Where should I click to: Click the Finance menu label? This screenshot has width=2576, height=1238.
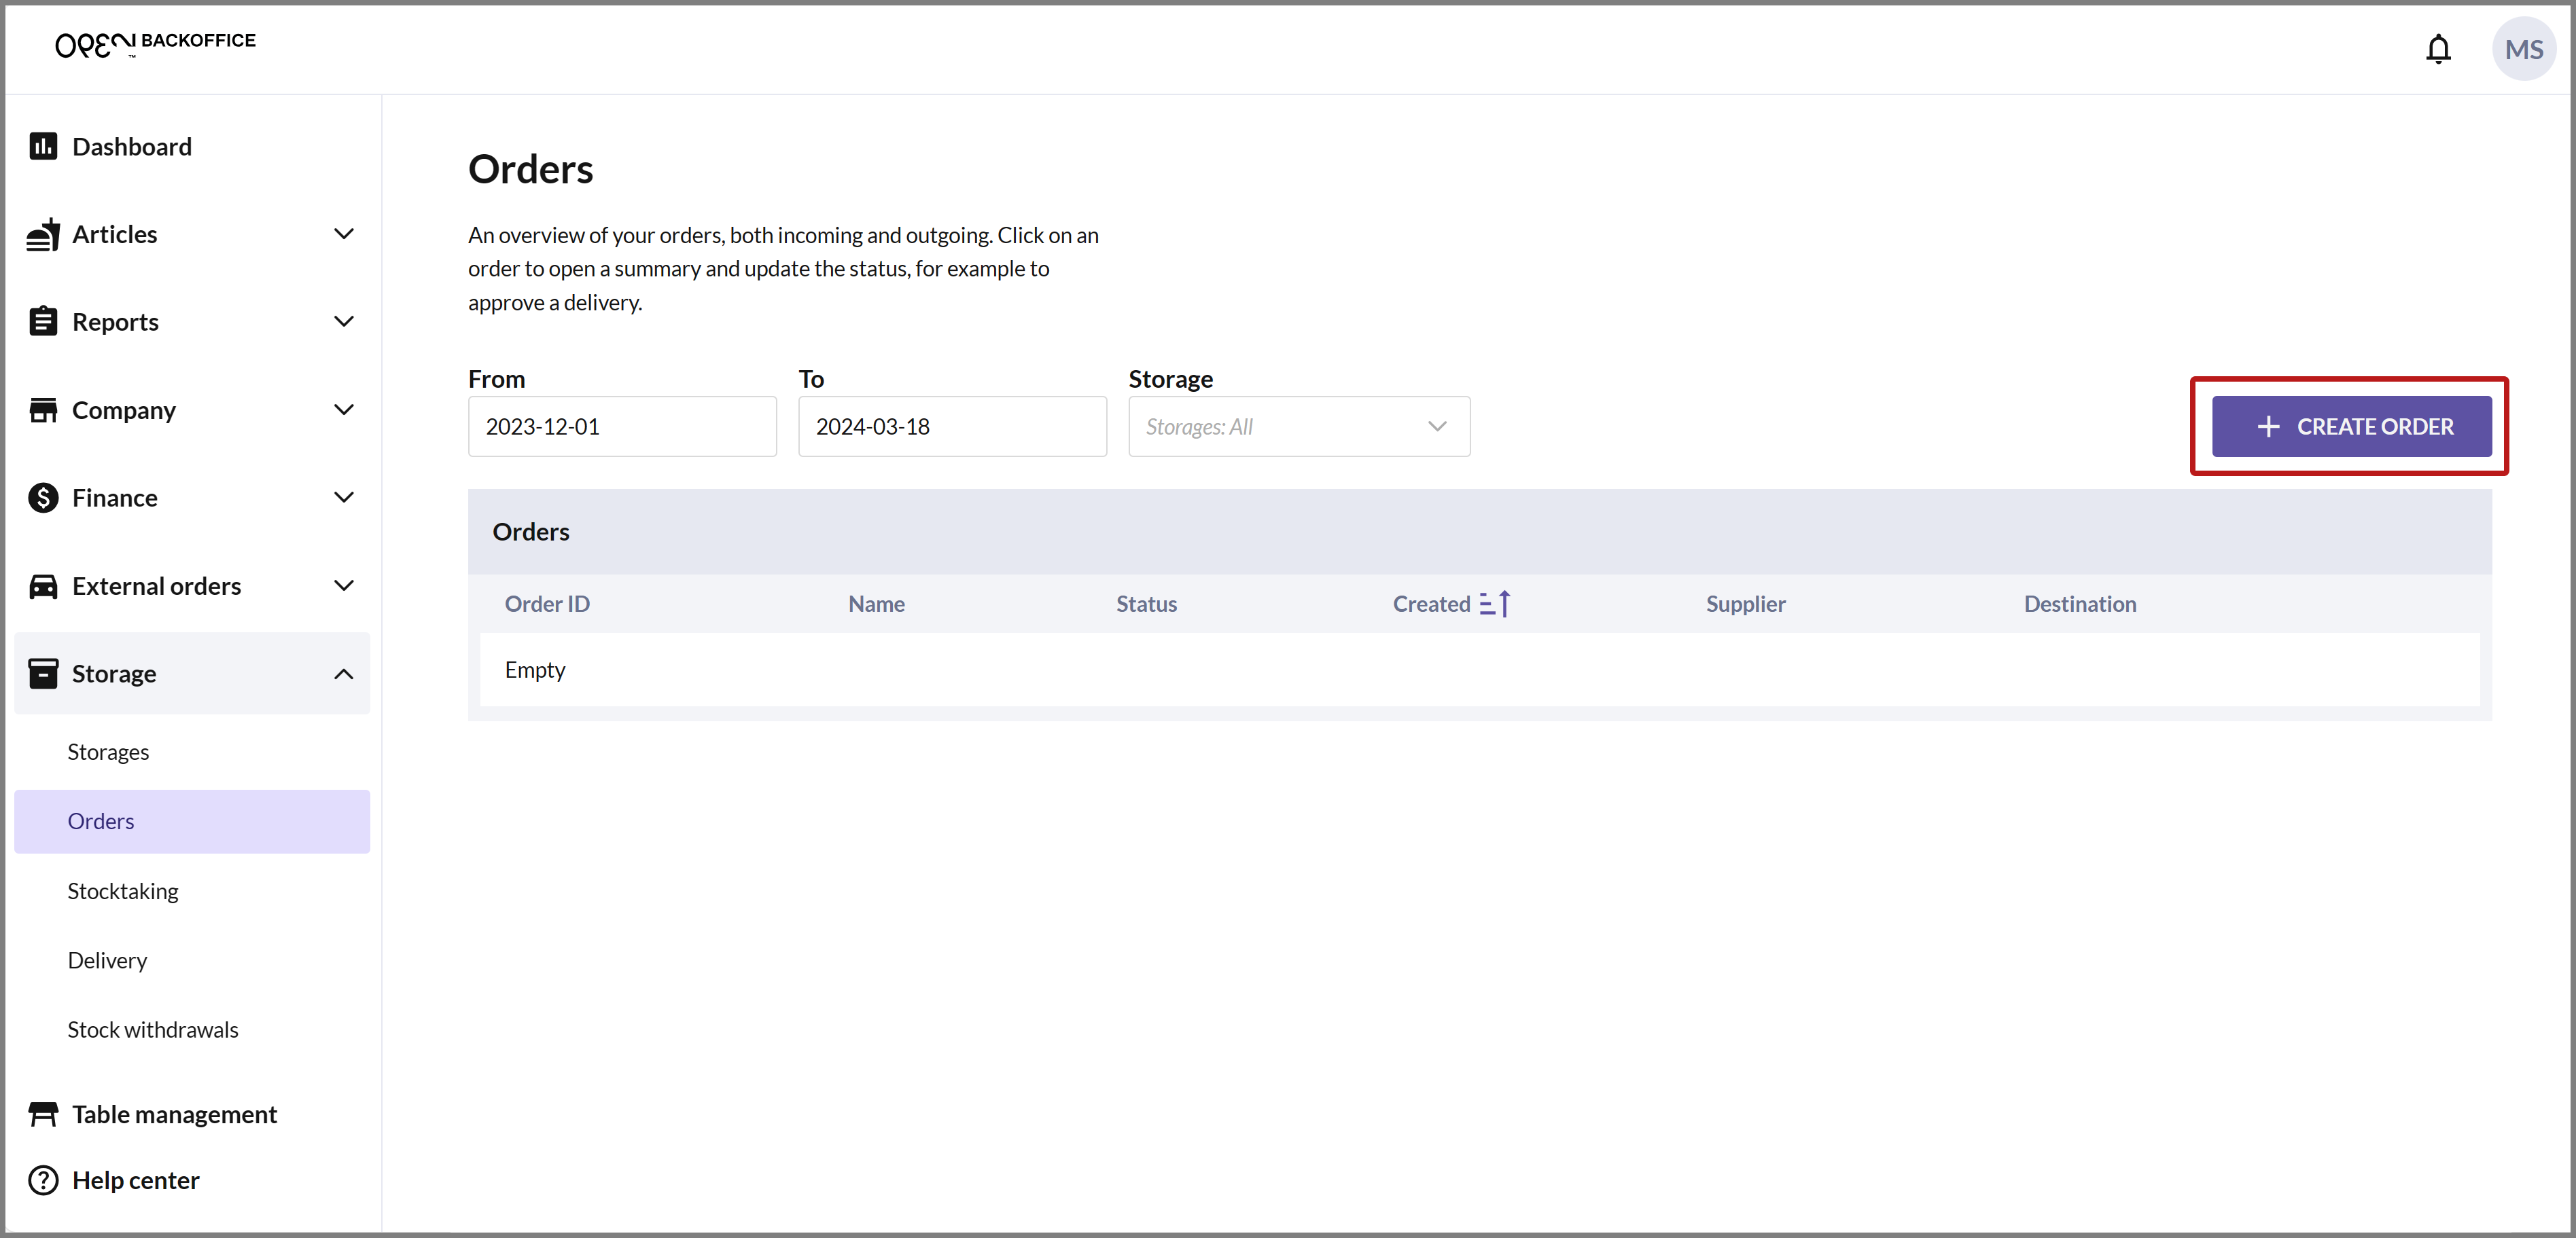tap(114, 498)
